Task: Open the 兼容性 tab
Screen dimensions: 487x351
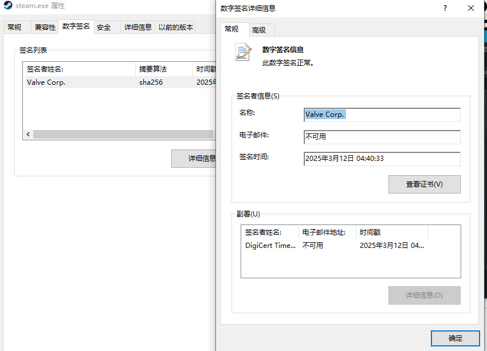Action: click(x=45, y=27)
